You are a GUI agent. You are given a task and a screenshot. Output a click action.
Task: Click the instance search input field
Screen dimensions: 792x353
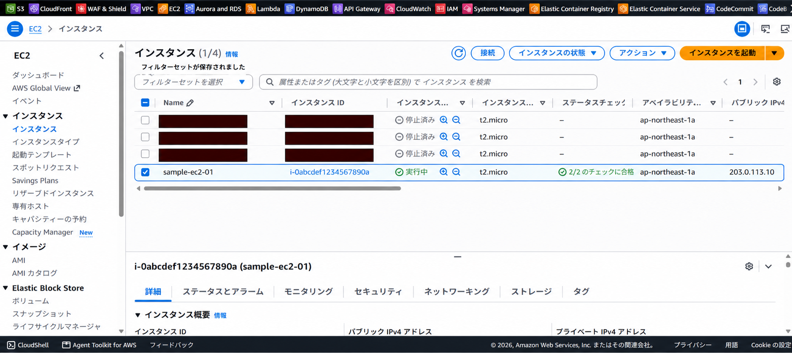coord(428,82)
